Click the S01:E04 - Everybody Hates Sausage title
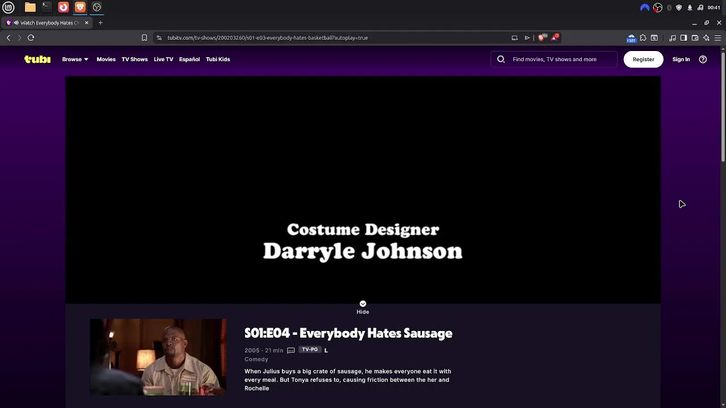726x408 pixels. click(x=348, y=333)
